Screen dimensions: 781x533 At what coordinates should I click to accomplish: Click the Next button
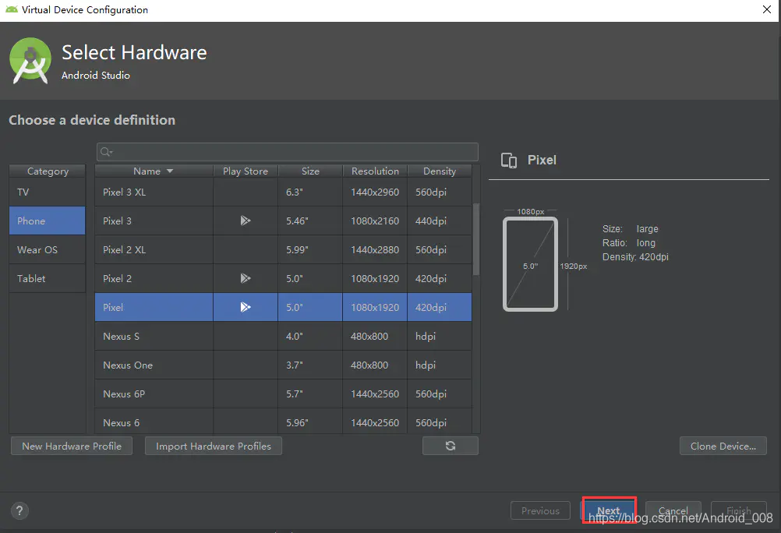609,510
